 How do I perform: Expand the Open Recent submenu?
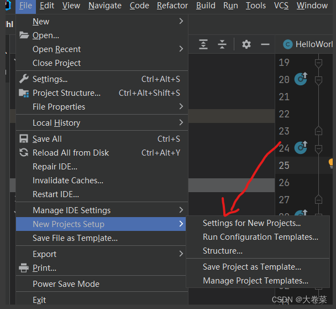(102, 49)
